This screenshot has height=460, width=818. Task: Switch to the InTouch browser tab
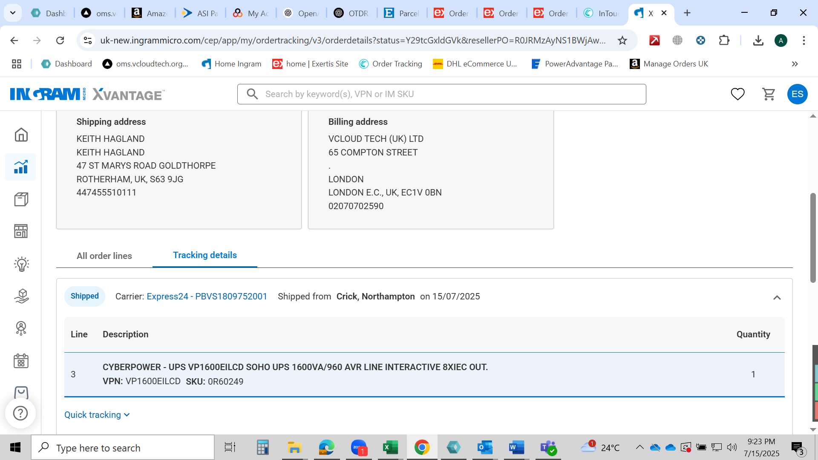click(x=602, y=13)
